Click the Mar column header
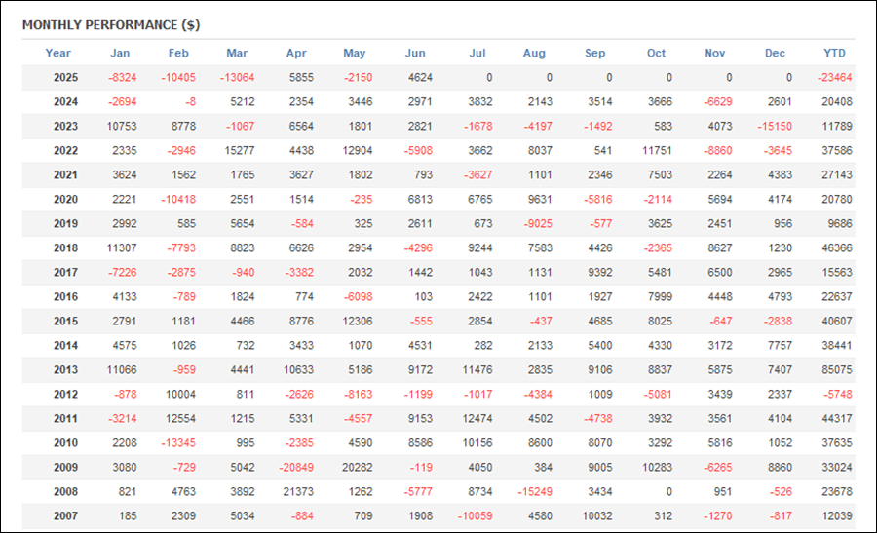Screen dimensions: 877x533 pos(237,54)
